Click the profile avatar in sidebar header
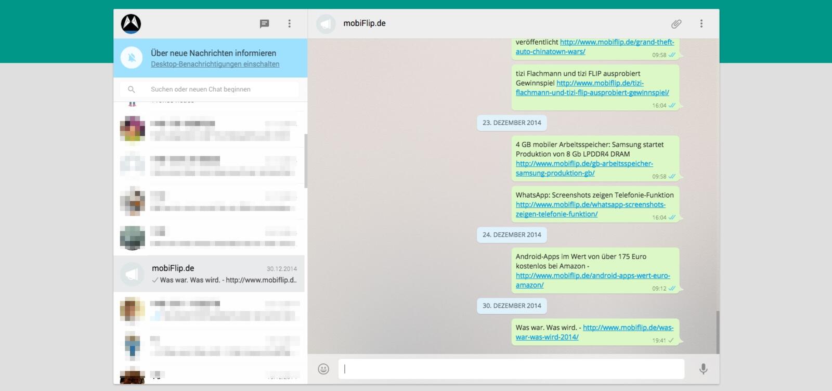 [131, 23]
